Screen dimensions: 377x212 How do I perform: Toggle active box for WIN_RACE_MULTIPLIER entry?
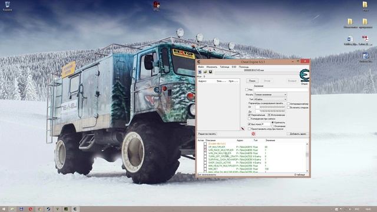(x=205, y=150)
